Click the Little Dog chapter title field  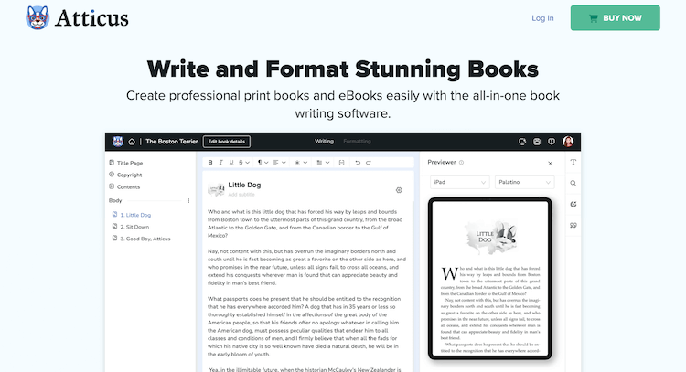pos(244,185)
